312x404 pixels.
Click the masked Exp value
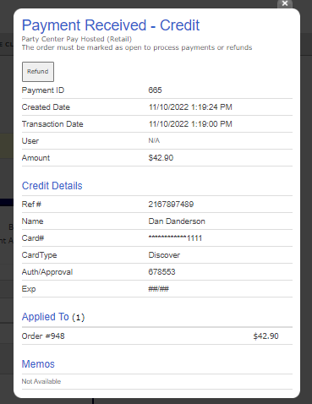[x=159, y=289]
